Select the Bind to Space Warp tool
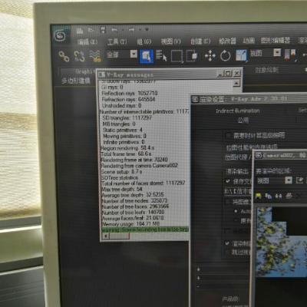Viewport: 307px width, 307px height. (94, 56)
